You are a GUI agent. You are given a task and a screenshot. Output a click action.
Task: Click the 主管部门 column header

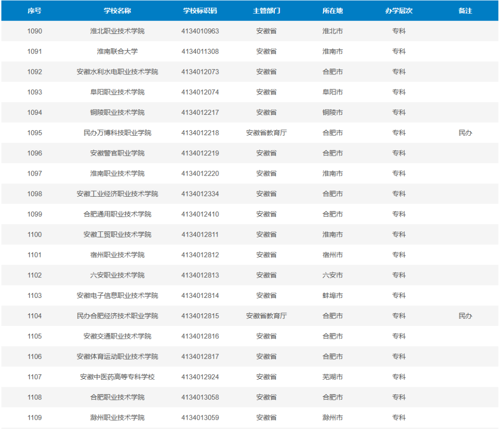coord(266,11)
